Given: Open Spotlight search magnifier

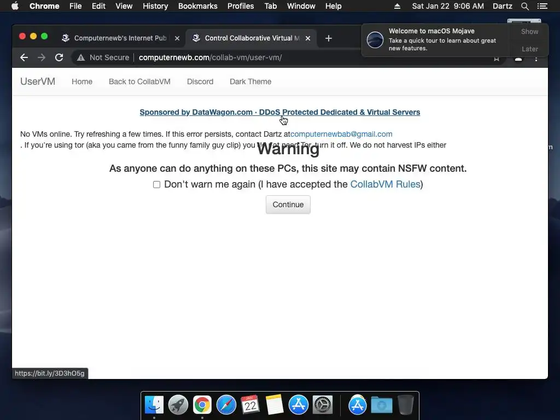Looking at the screenshot, I should pos(524,6).
